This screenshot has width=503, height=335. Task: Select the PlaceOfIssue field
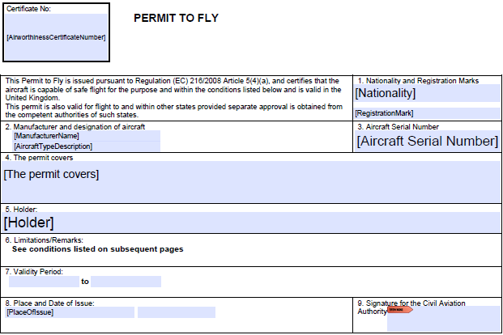point(69,312)
